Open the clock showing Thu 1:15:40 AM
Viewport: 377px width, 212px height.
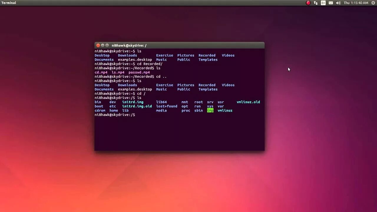(356, 3)
